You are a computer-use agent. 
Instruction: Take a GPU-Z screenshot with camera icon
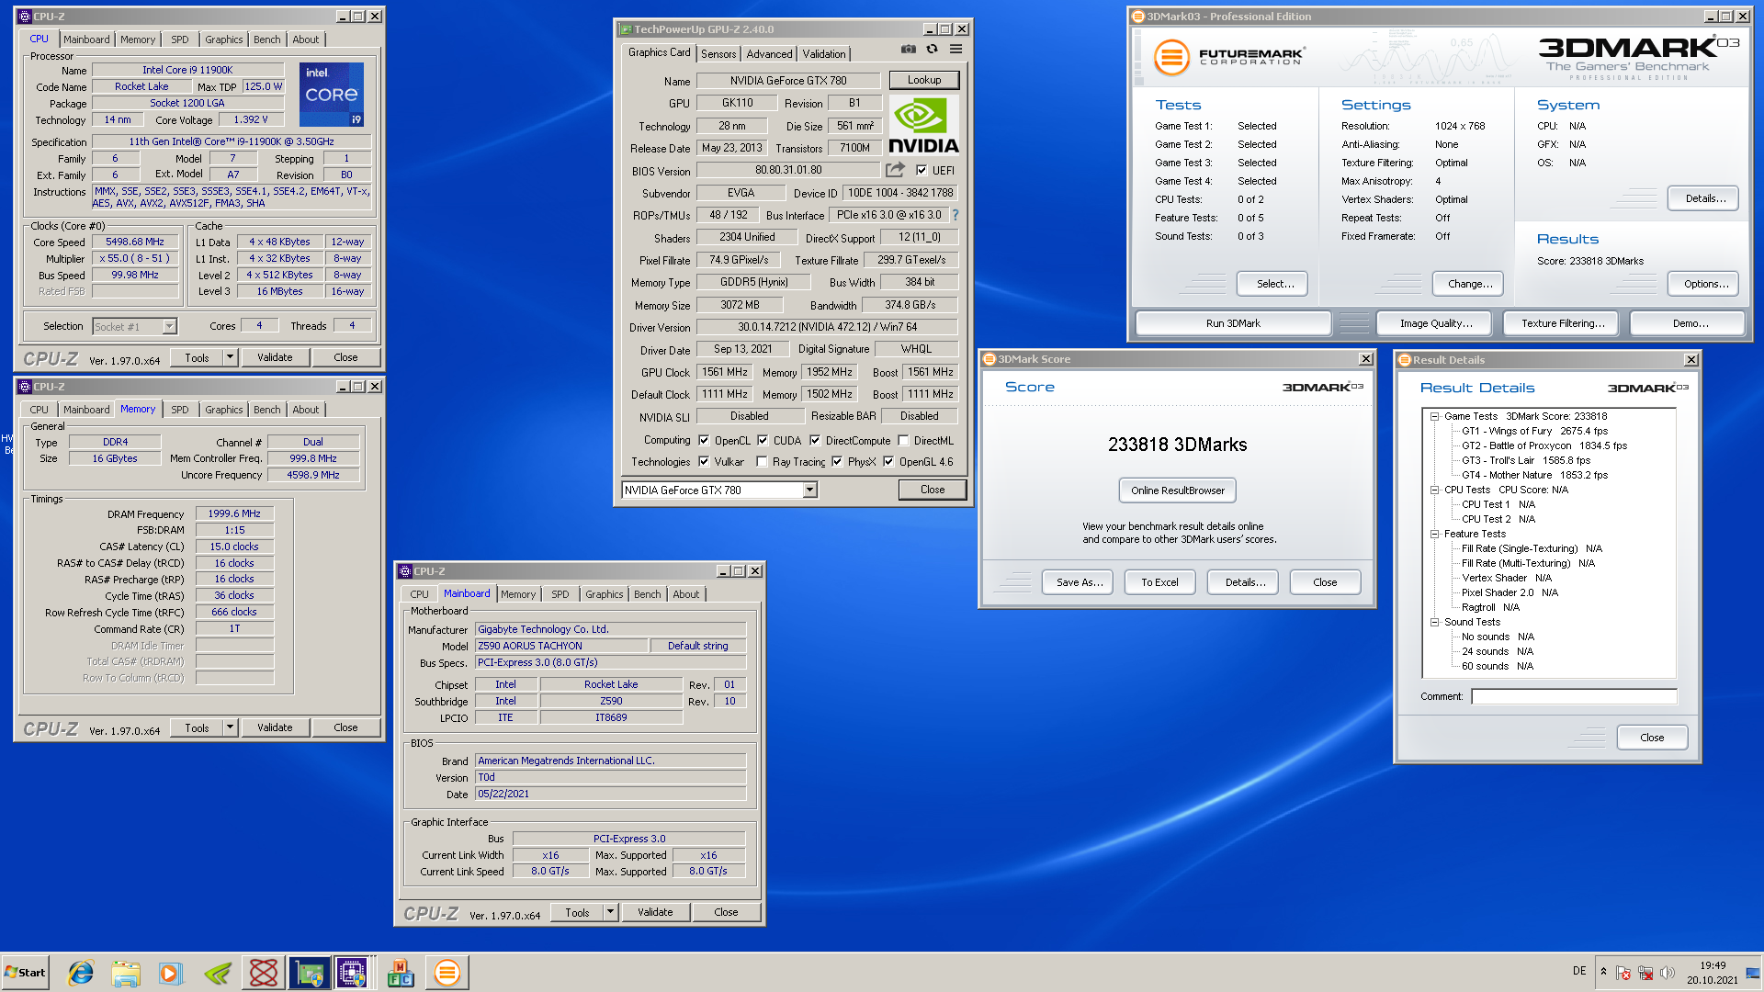point(908,49)
